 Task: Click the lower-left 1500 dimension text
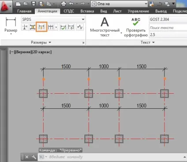[x=66, y=106]
